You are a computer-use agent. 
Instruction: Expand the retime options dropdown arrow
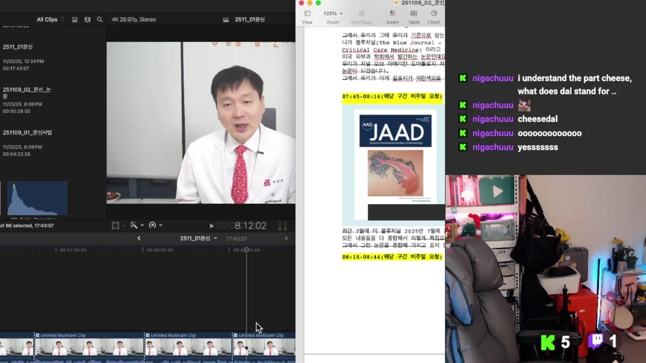[x=160, y=226]
